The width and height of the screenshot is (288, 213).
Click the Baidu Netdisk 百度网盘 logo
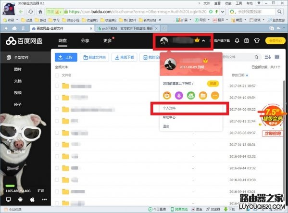[x=24, y=41]
